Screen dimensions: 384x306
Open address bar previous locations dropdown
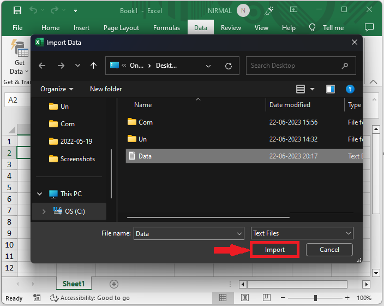tap(208, 66)
